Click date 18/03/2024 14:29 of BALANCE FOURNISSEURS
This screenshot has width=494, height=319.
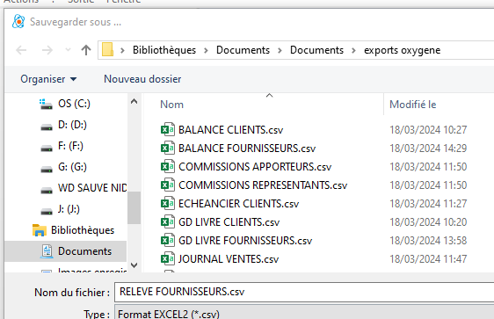428,149
